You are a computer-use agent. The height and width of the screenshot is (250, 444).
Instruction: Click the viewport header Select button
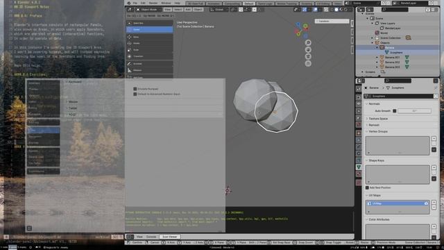[x=178, y=9]
